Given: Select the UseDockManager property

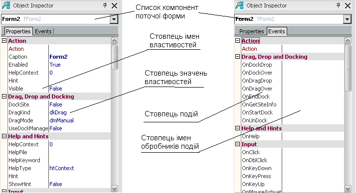Looking at the screenshot, I should tap(28, 128).
